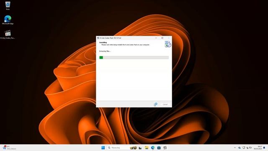Open the weather widget on the taskbar
This screenshot has height=151, width=268.
(x=9, y=148)
